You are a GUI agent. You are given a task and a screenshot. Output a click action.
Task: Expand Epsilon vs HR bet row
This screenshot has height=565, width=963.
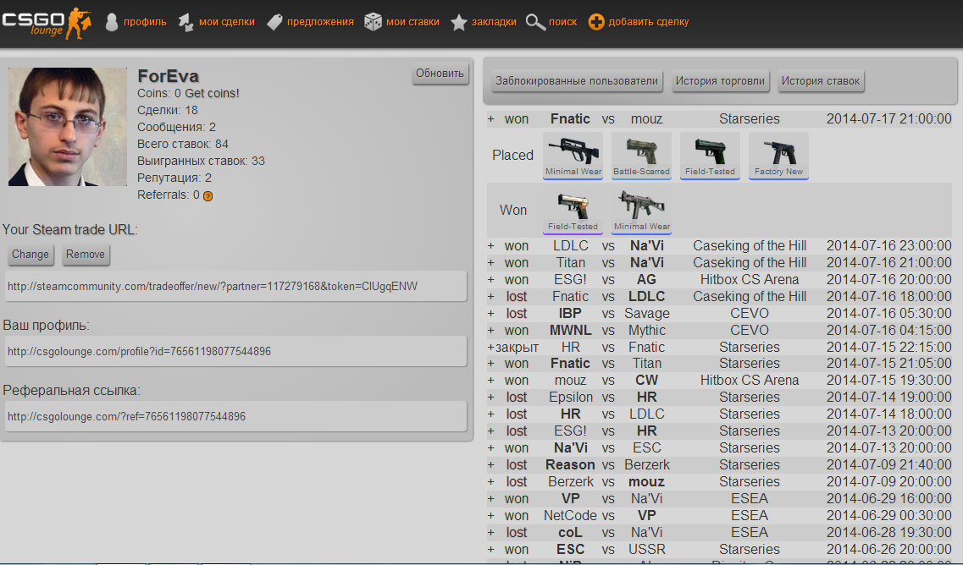[x=490, y=398]
